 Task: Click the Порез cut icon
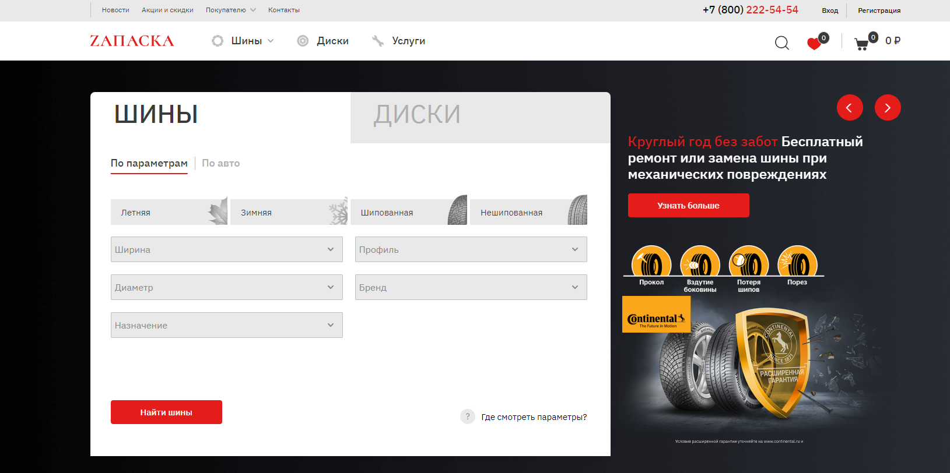[x=797, y=261]
